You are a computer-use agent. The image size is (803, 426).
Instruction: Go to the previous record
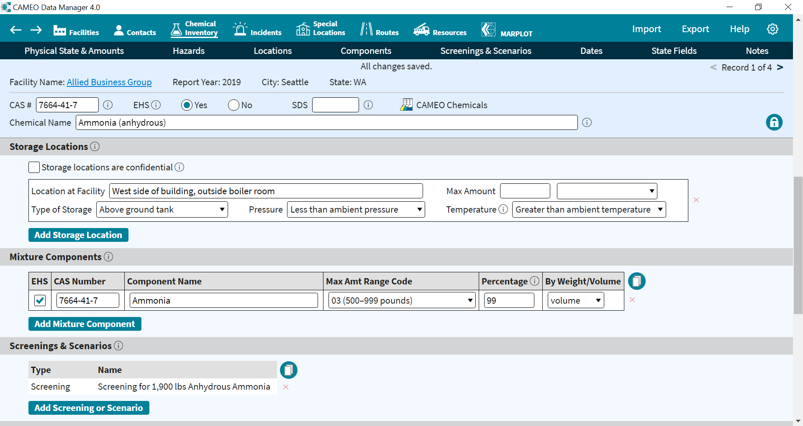pyautogui.click(x=713, y=67)
